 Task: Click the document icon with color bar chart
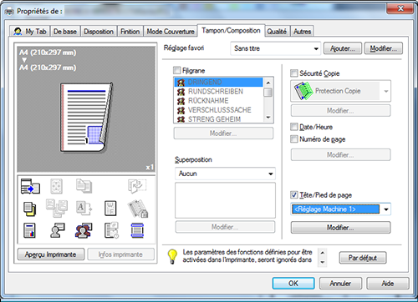point(30,230)
